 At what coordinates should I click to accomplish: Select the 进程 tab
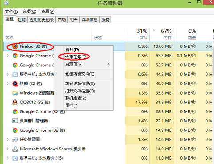point(9,19)
